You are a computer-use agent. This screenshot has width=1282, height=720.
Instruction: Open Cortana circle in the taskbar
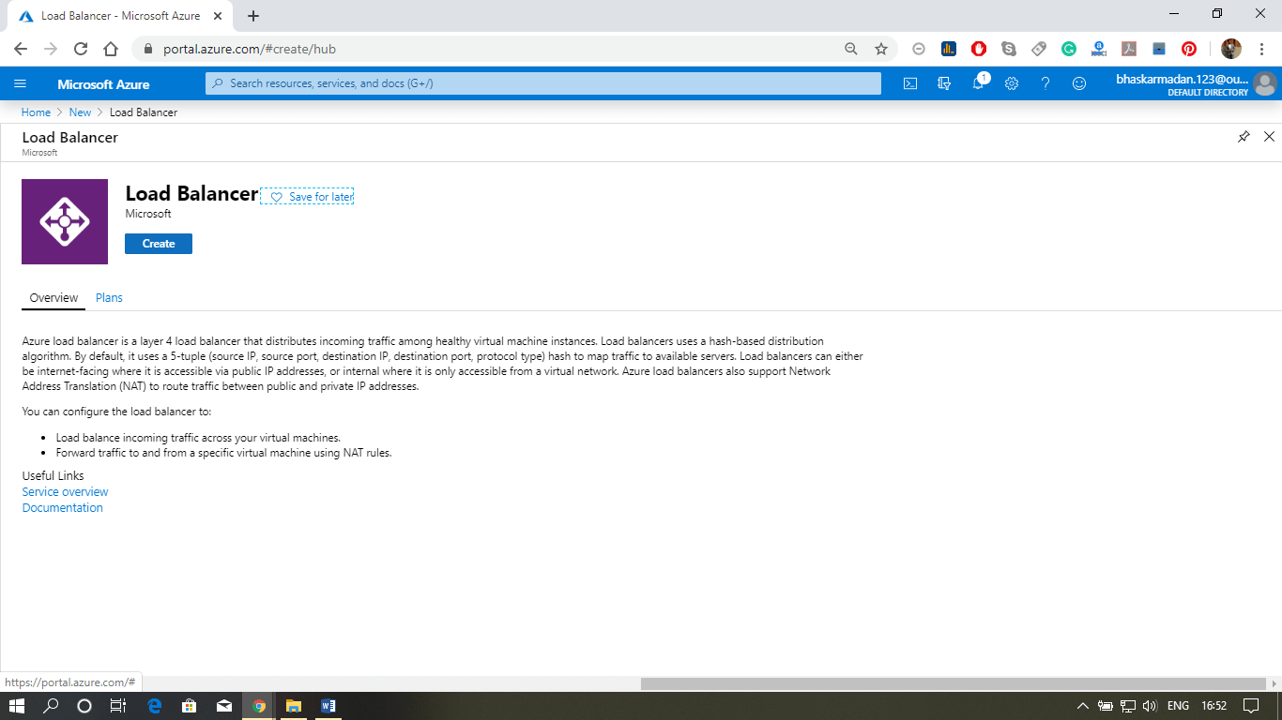84,706
